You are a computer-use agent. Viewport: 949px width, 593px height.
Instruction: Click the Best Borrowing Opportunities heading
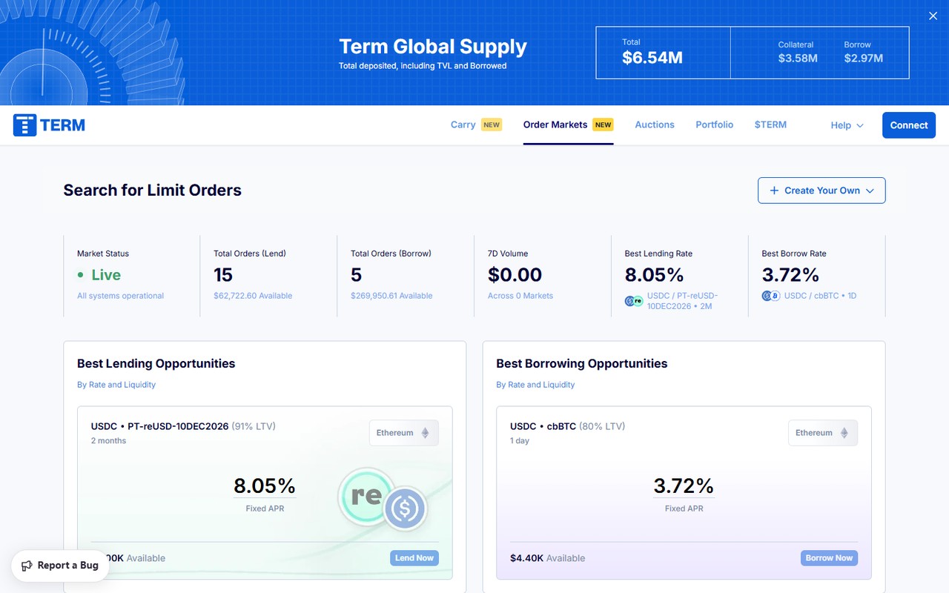[x=581, y=363]
